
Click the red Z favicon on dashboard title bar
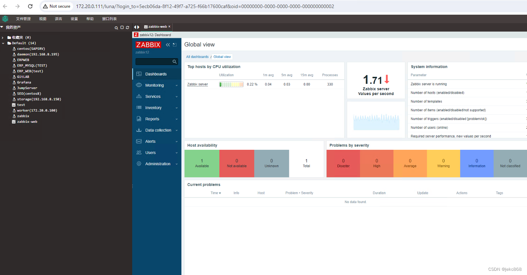coord(136,35)
